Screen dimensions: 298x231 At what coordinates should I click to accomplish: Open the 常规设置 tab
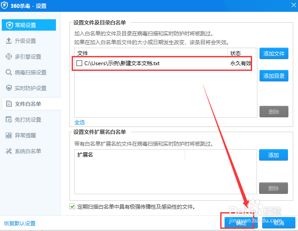[x=29, y=25]
